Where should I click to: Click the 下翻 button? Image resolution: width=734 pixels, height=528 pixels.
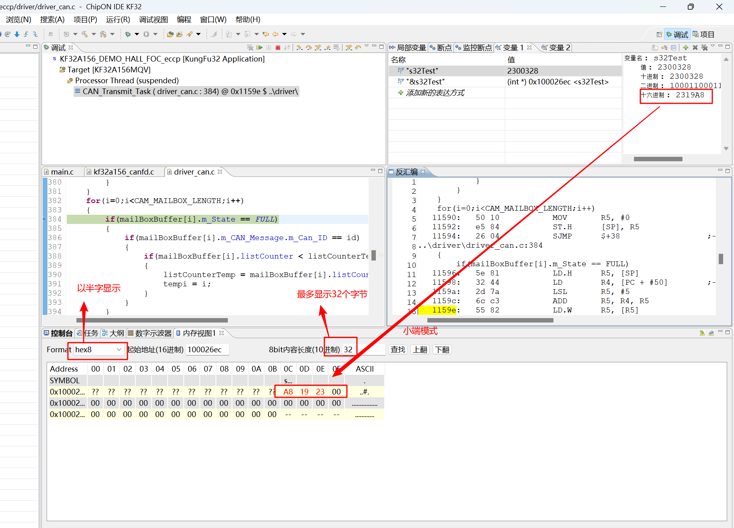[x=442, y=349]
